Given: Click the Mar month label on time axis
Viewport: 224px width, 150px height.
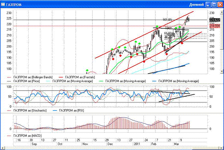Looking at the screenshot, I should pyautogui.click(x=176, y=144).
